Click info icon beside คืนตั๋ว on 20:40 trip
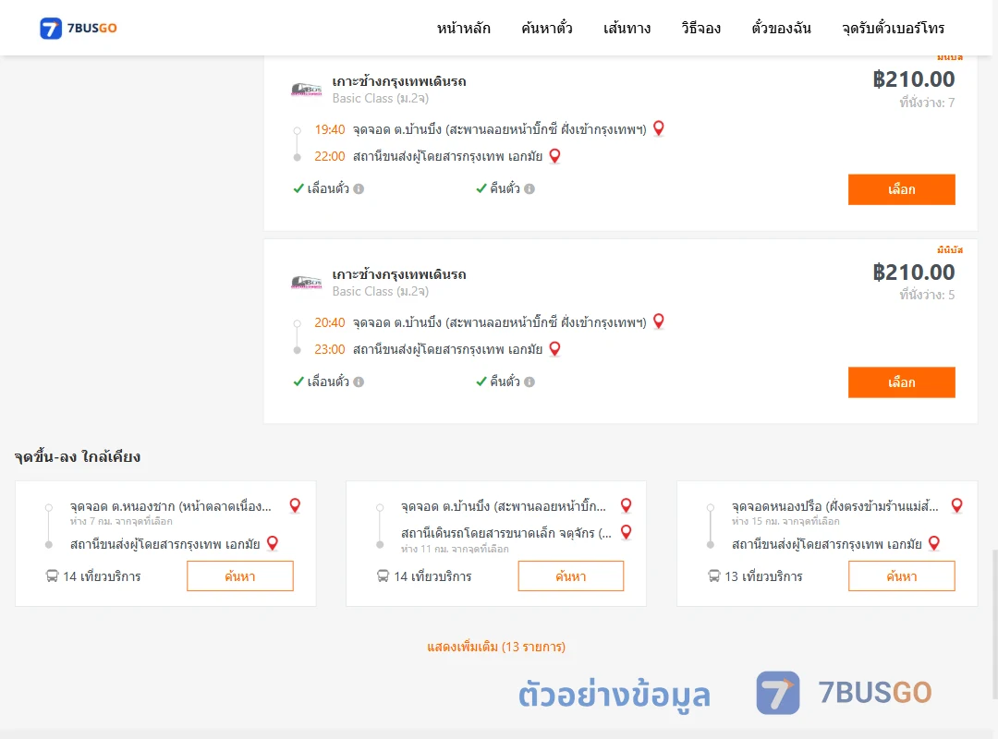The height and width of the screenshot is (739, 998). [x=529, y=382]
